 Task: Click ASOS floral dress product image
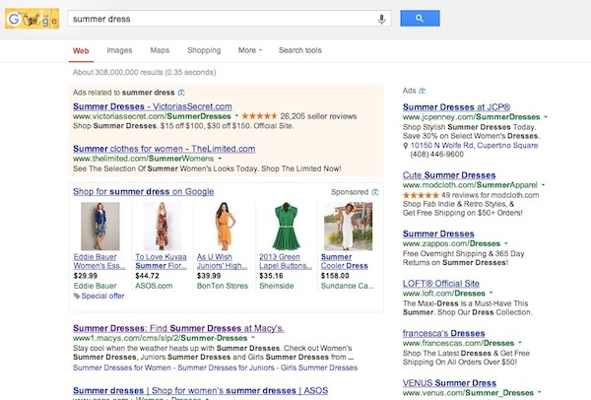pyautogui.click(x=163, y=227)
